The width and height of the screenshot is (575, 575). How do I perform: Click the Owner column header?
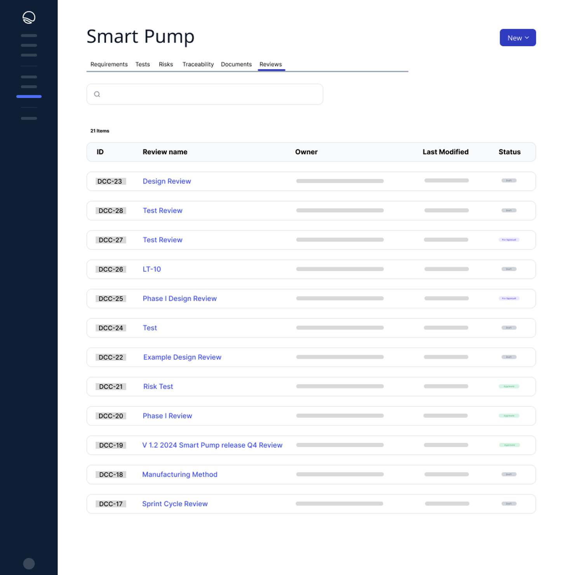[x=306, y=152]
